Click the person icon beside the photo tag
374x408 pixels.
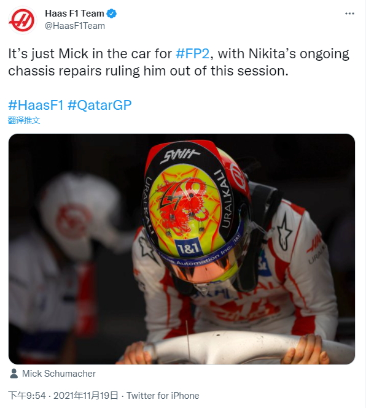[x=14, y=373]
